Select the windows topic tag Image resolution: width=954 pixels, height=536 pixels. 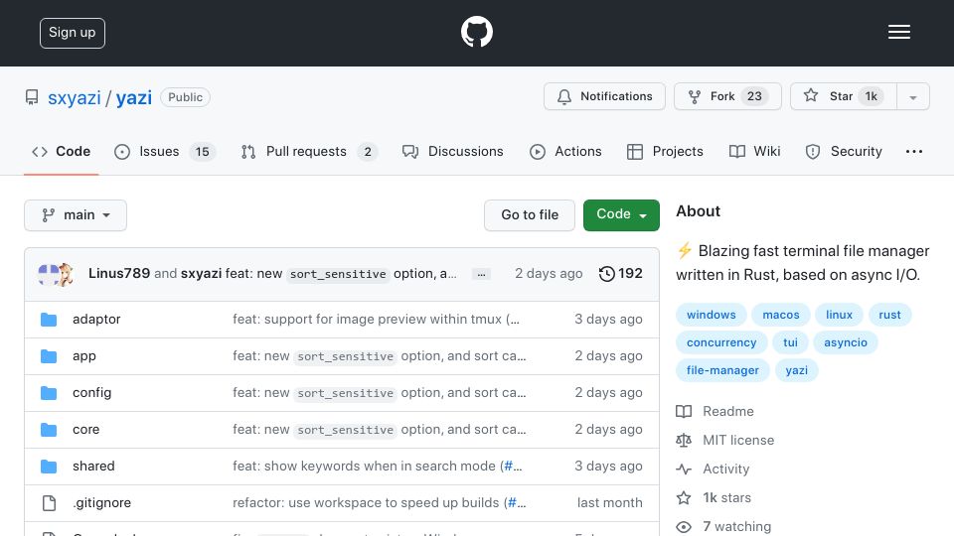tap(712, 315)
